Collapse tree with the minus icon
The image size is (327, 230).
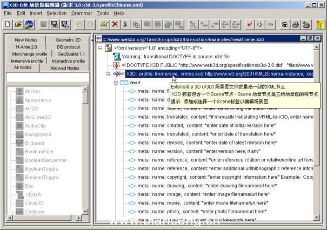(271, 25)
